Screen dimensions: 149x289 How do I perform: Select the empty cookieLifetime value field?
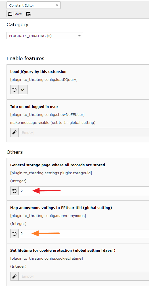(x=84, y=276)
